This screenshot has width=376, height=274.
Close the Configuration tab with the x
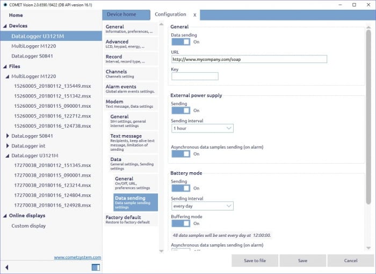click(x=194, y=15)
